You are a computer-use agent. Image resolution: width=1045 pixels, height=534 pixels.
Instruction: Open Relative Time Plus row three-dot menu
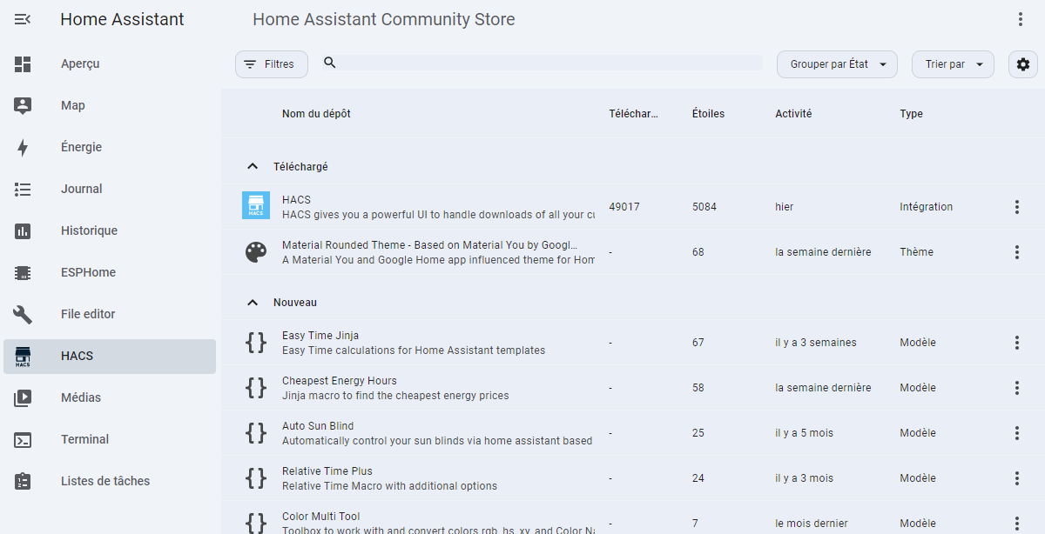pos(1016,478)
